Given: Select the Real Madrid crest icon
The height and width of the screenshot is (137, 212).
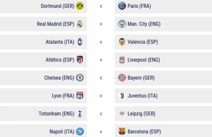Looking at the screenshot, I should click(80, 24).
